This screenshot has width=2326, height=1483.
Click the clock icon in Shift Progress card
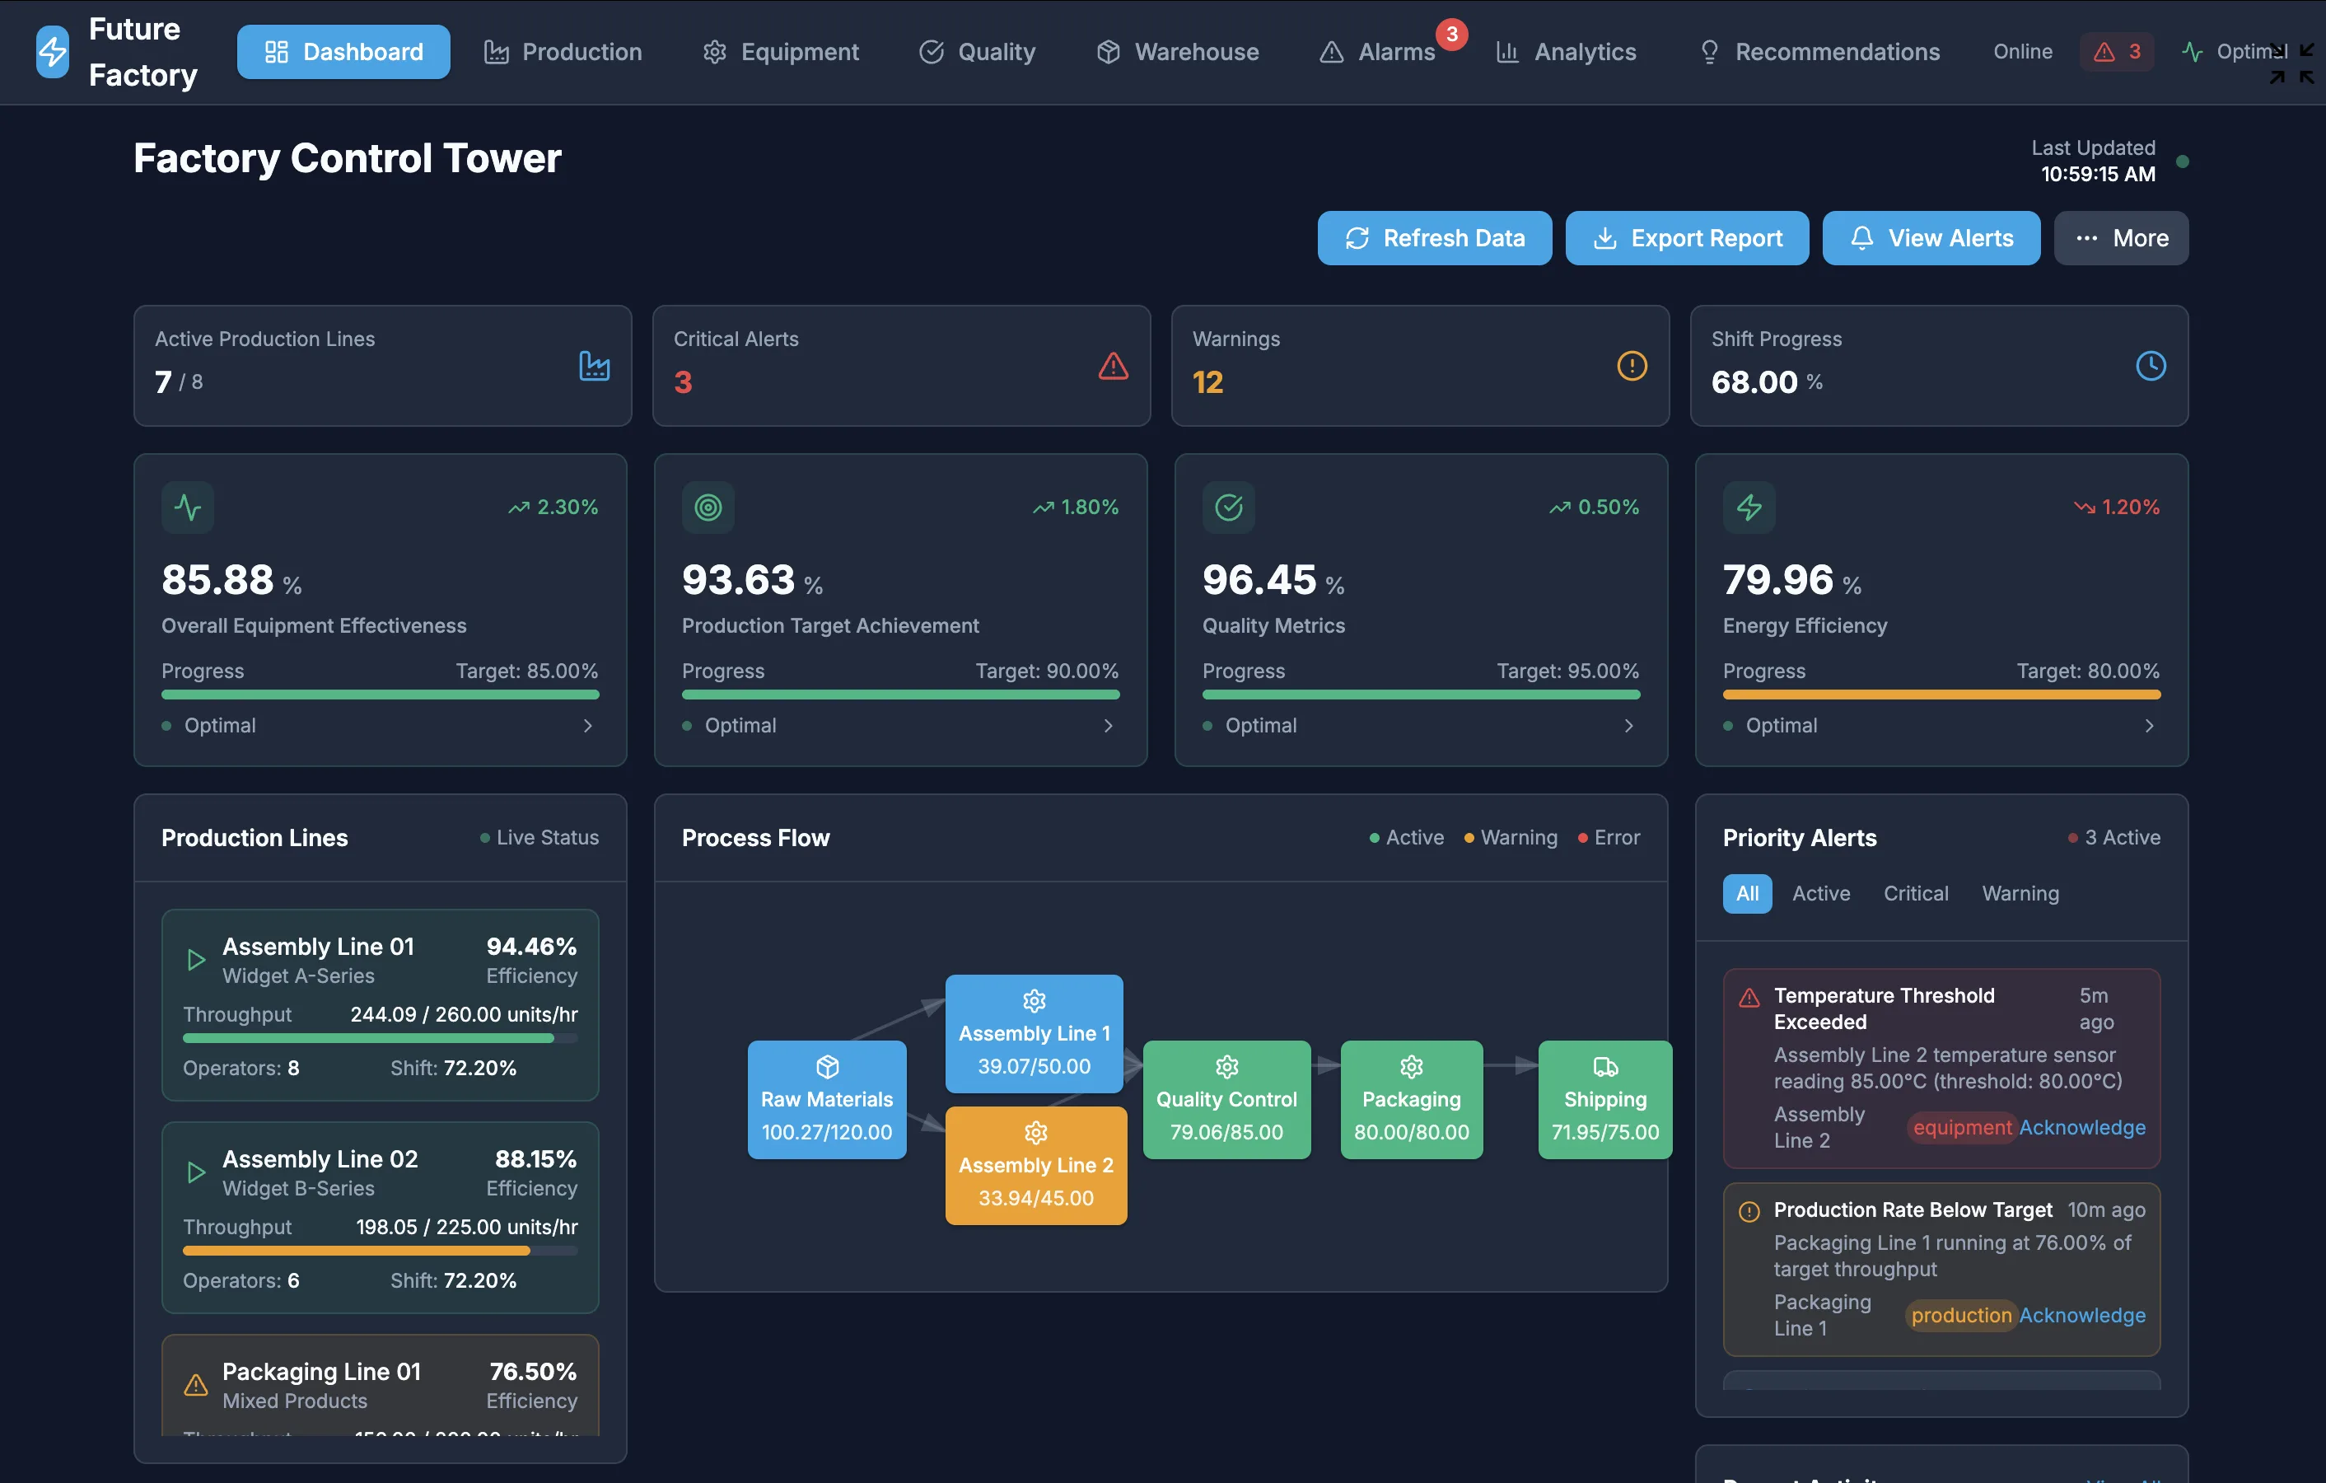click(2151, 366)
